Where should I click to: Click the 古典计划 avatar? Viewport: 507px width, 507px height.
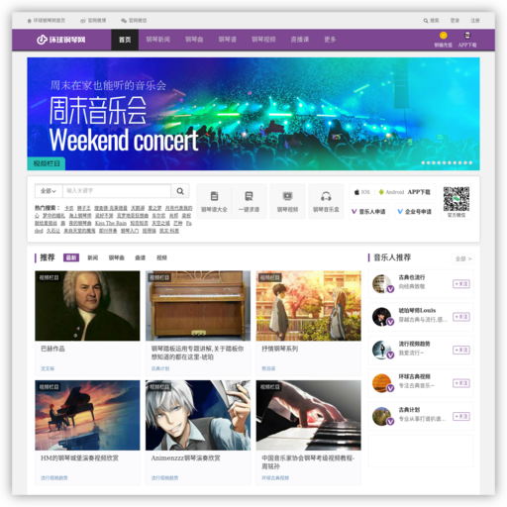(x=382, y=416)
